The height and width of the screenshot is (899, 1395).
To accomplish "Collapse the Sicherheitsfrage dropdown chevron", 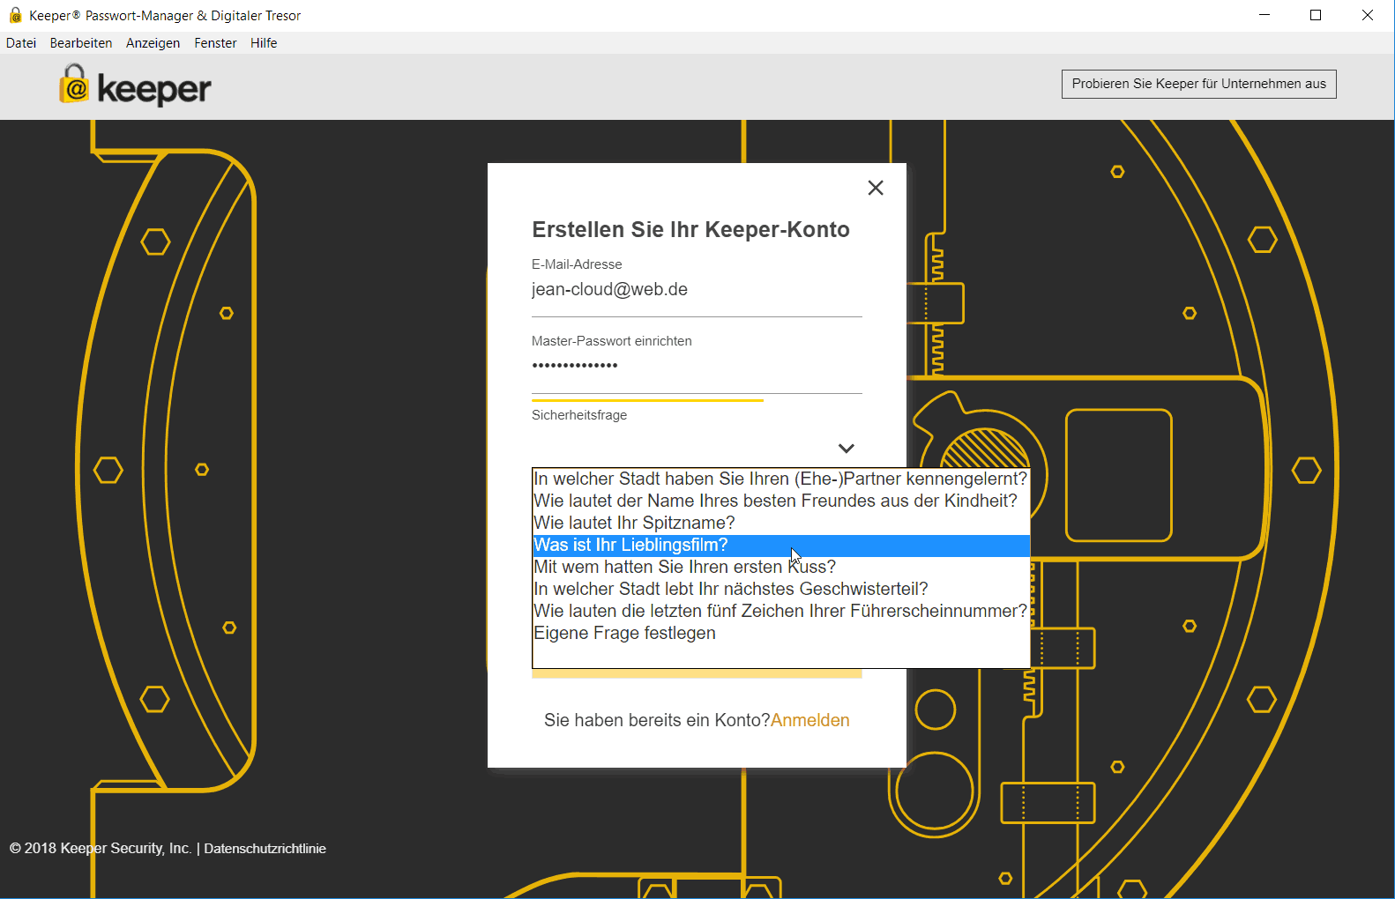I will 847,449.
